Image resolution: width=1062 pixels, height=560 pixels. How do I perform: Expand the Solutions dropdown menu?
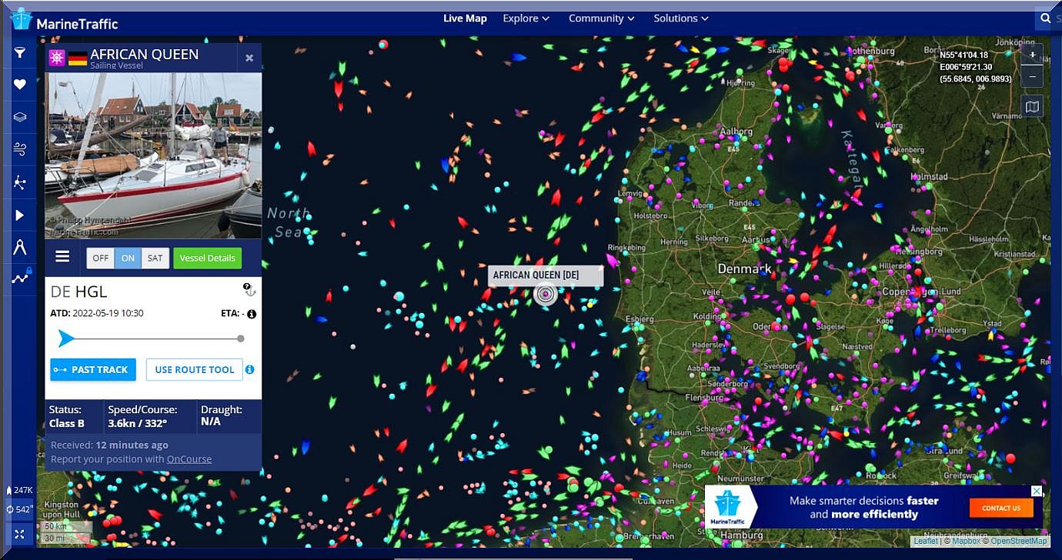tap(681, 18)
